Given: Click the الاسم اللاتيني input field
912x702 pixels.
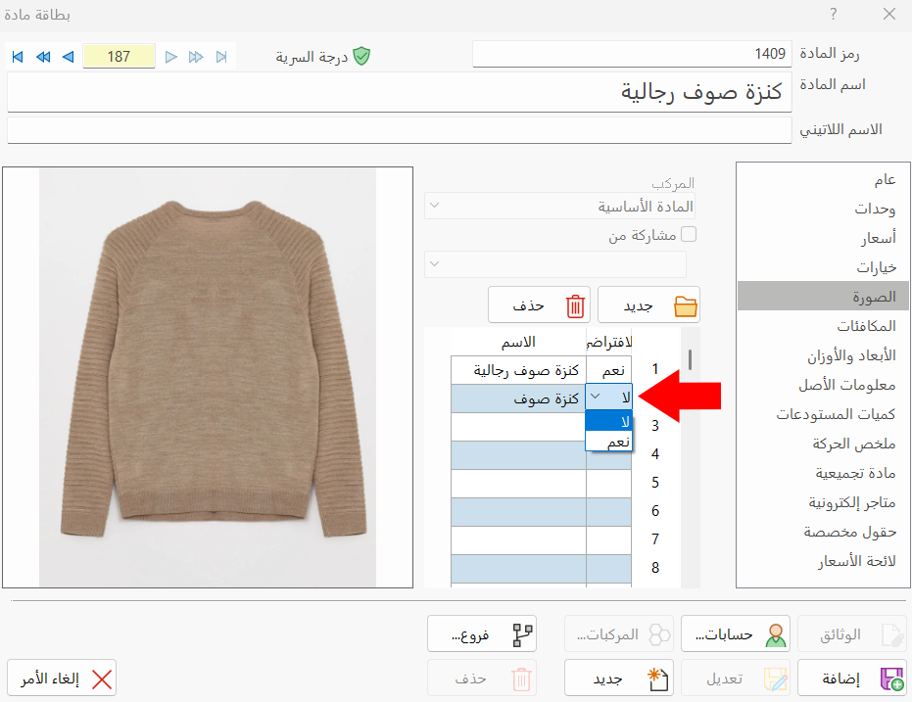Looking at the screenshot, I should tap(400, 129).
